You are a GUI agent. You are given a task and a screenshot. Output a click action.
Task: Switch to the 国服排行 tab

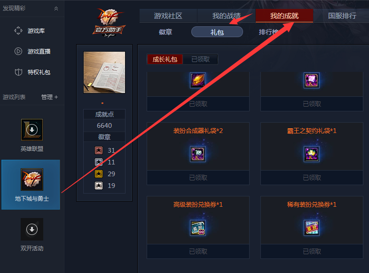[x=342, y=16]
